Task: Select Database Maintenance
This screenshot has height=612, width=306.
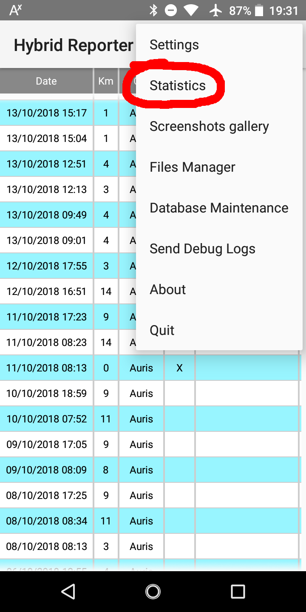Action: point(218,207)
